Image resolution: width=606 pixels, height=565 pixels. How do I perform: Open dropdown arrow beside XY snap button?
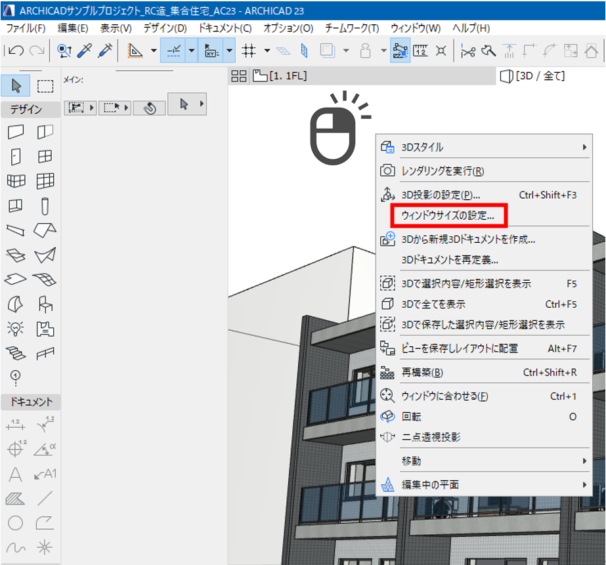[x=230, y=51]
